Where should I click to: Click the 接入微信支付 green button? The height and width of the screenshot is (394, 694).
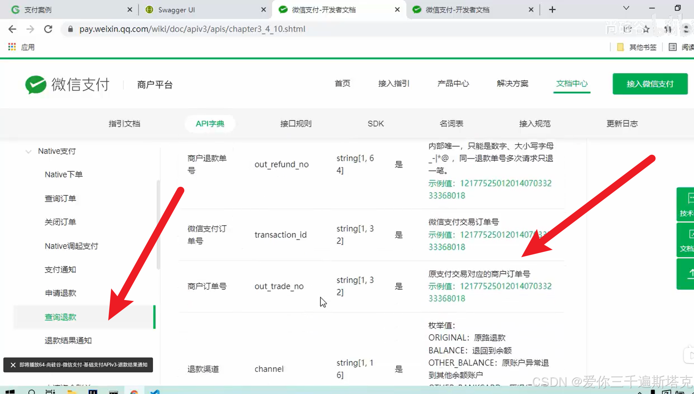pyautogui.click(x=650, y=84)
